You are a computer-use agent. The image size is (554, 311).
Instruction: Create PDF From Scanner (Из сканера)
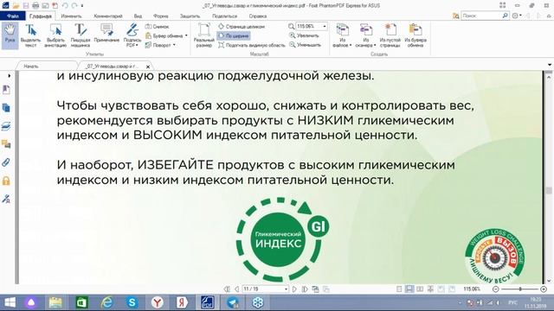pyautogui.click(x=365, y=35)
